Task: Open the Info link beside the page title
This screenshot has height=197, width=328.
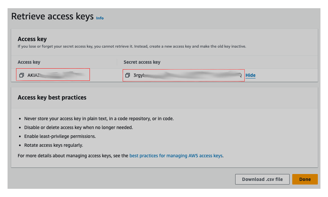Action: point(100,18)
